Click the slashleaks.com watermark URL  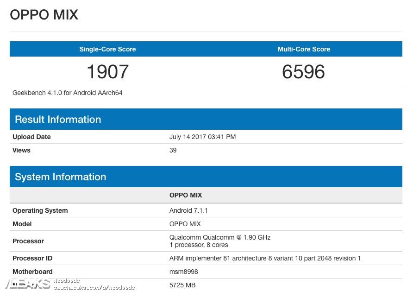[x=94, y=288]
